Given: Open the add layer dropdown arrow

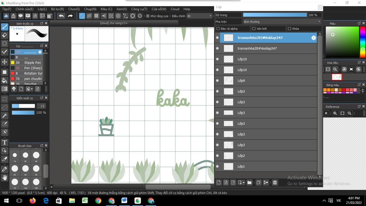Looking at the screenshot, I should [x=244, y=182].
